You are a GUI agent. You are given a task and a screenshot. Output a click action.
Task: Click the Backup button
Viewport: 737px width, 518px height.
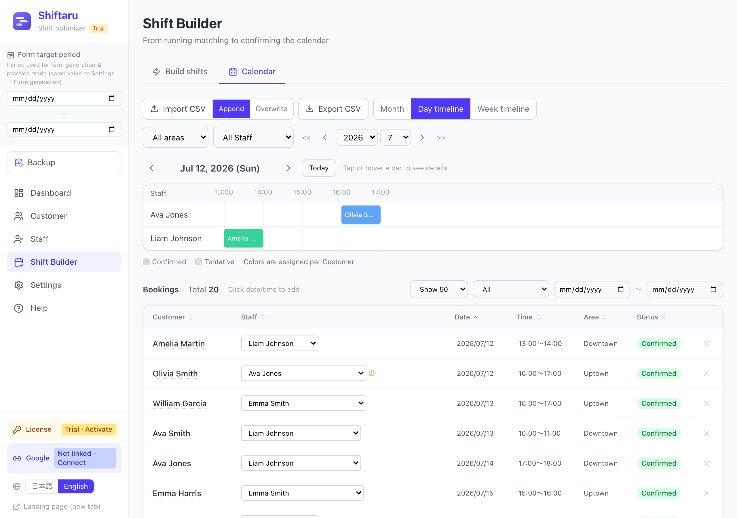(64, 162)
